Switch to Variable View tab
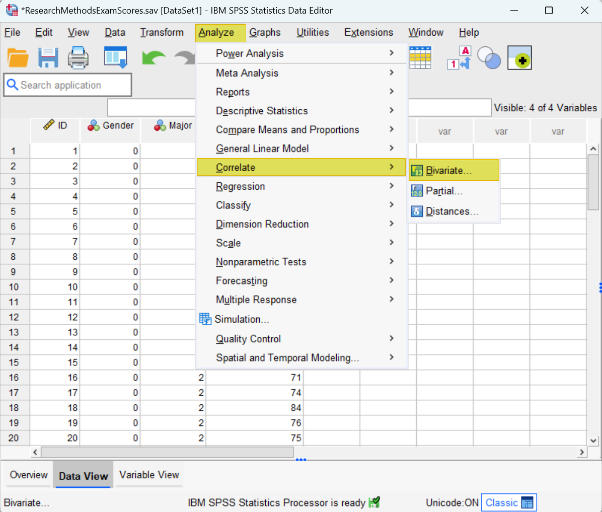This screenshot has height=512, width=602. click(x=149, y=475)
